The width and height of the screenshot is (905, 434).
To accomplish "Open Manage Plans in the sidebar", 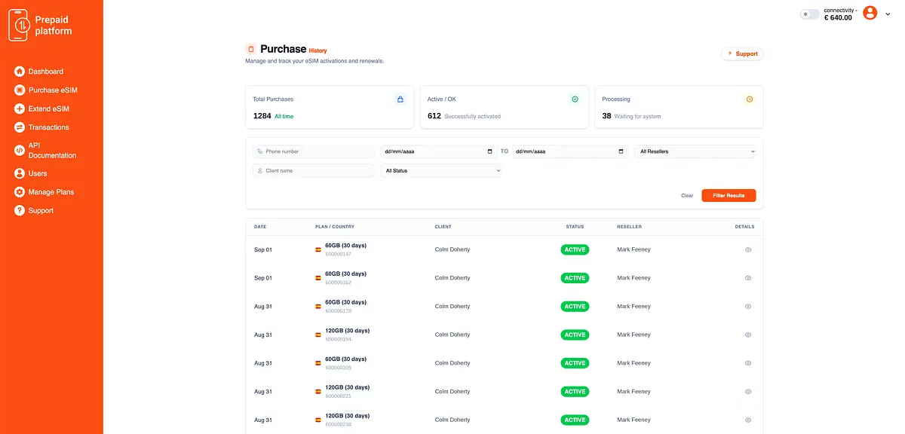I will pos(44,192).
